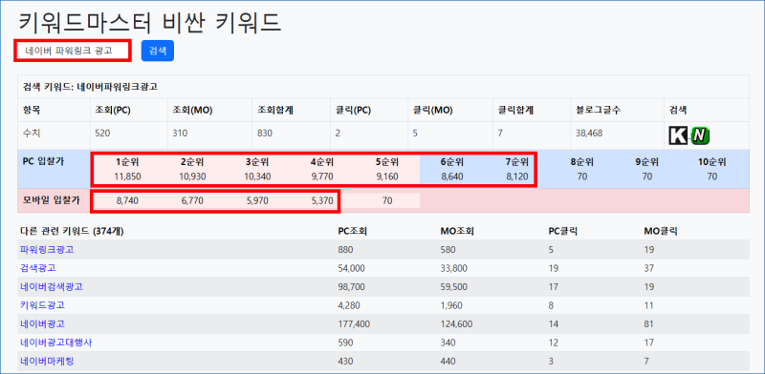Click the PC조회 column header
The image size is (765, 374).
click(x=352, y=231)
